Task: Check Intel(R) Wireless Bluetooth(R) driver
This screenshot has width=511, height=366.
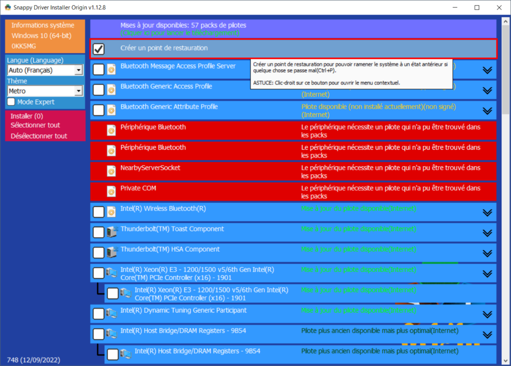Action: [98, 212]
